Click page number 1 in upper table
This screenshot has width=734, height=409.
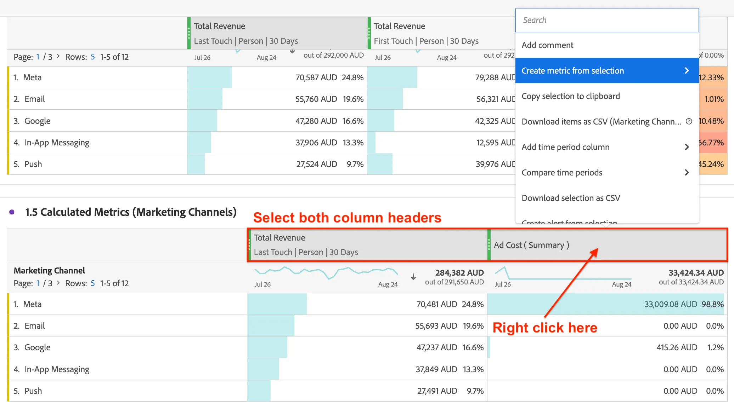[x=38, y=57]
